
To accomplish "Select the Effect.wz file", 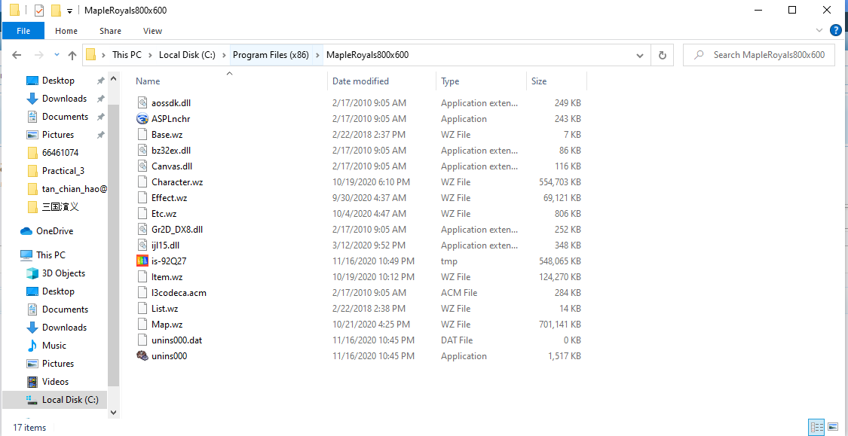I will click(170, 198).
